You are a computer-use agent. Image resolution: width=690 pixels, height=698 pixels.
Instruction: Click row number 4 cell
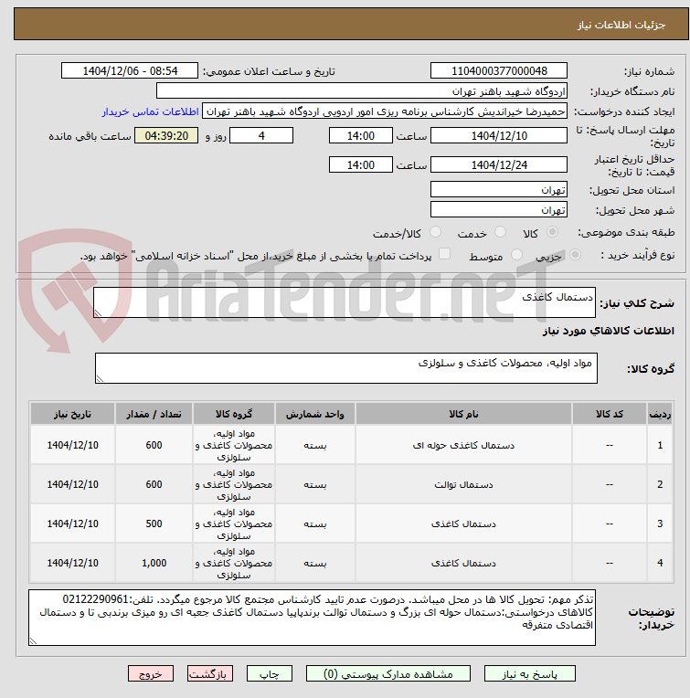click(660, 563)
